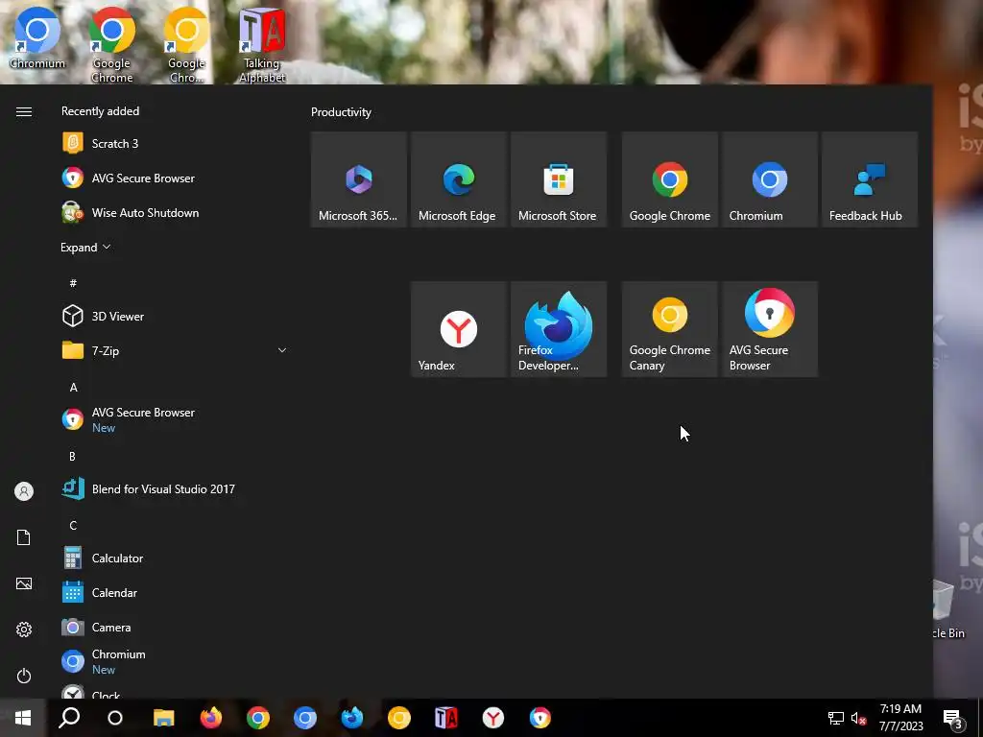Viewport: 983px width, 737px height.
Task: Open Blend for Visual Studio 2017
Action: click(x=174, y=488)
